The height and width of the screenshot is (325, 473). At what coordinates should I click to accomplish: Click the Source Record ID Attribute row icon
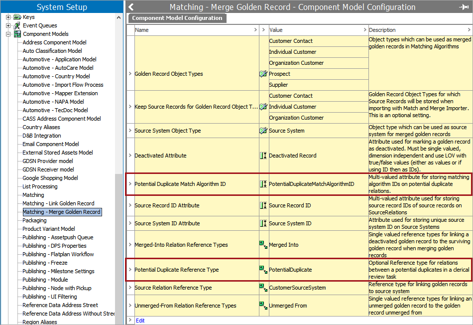click(x=263, y=205)
